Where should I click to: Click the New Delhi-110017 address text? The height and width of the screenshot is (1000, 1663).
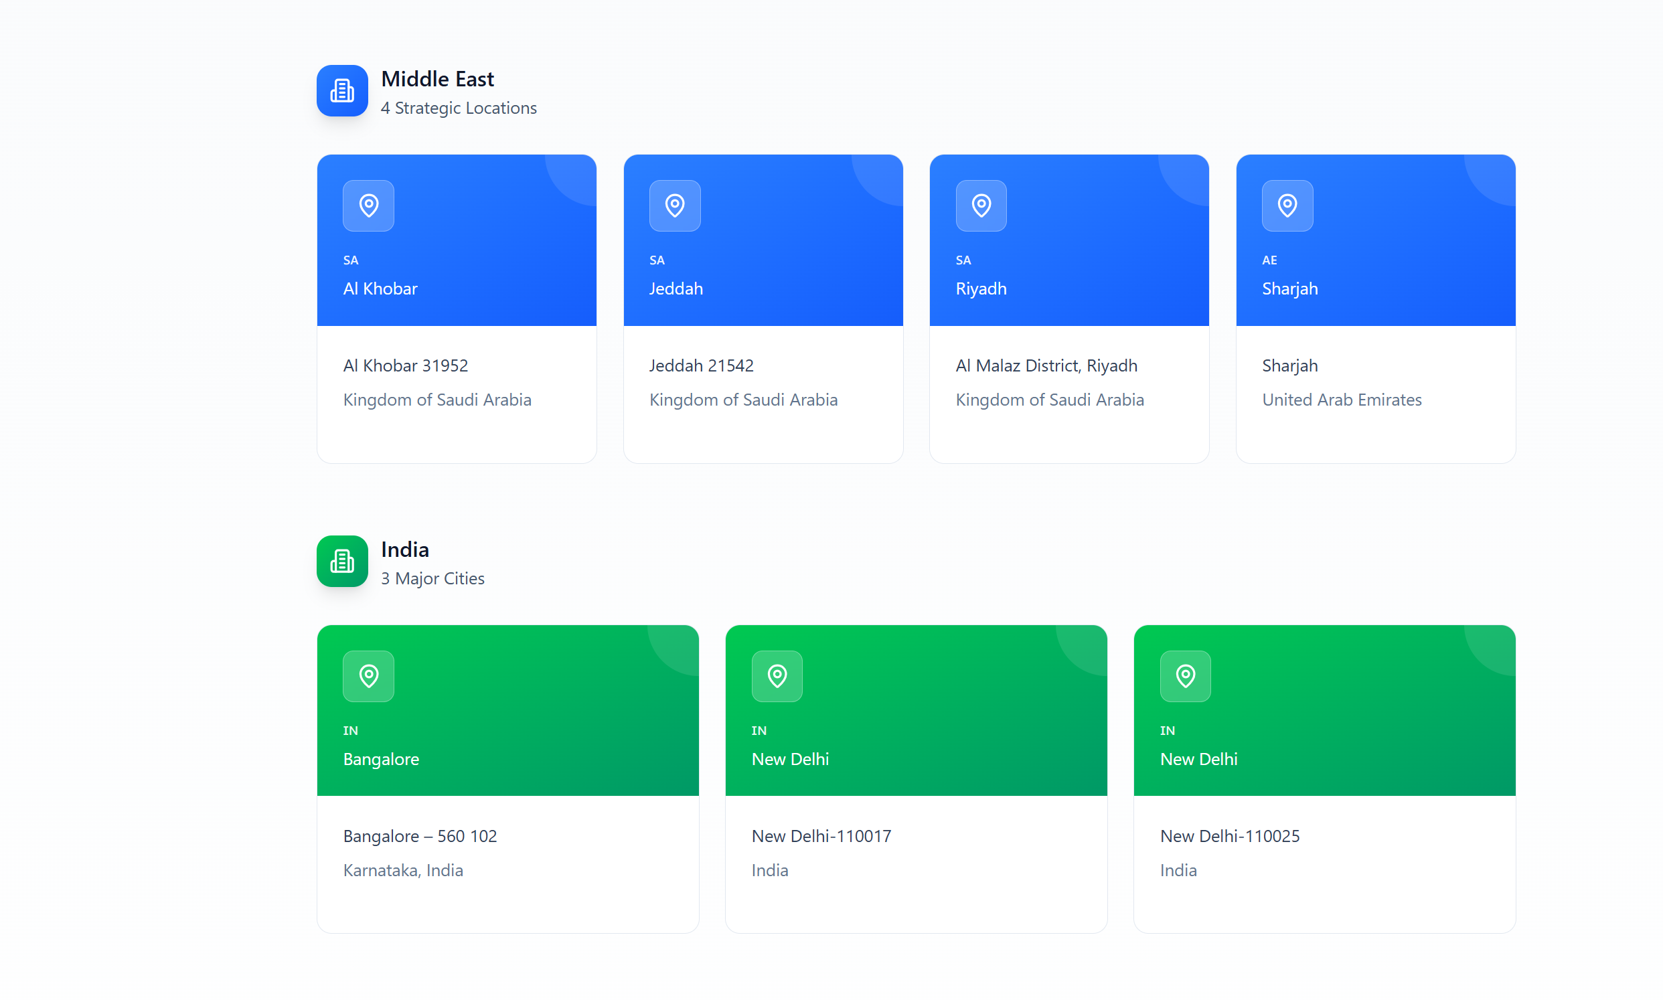[821, 835]
